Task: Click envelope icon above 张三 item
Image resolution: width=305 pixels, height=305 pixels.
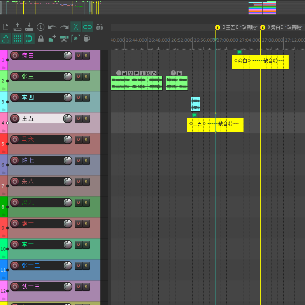Action: point(154,73)
